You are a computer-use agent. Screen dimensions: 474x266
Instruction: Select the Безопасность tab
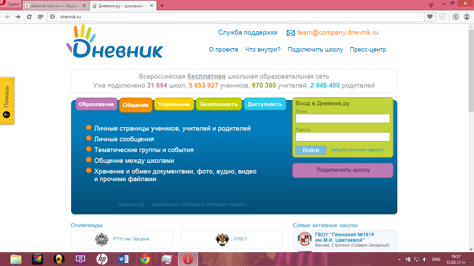(219, 104)
